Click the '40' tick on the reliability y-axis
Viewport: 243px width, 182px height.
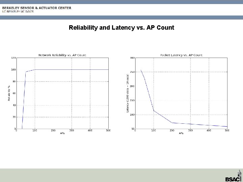(x=14, y=105)
